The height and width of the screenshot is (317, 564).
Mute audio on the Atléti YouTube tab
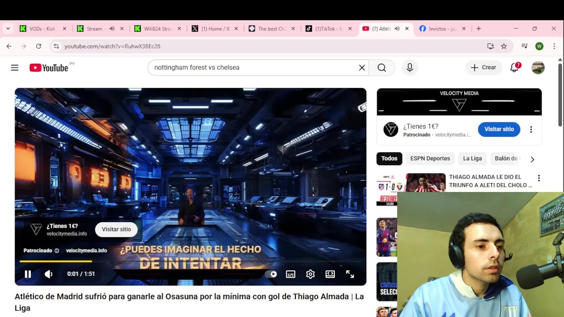[397, 29]
